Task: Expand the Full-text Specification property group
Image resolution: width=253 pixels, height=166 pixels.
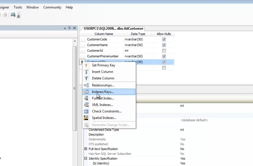Action: (x=86, y=149)
